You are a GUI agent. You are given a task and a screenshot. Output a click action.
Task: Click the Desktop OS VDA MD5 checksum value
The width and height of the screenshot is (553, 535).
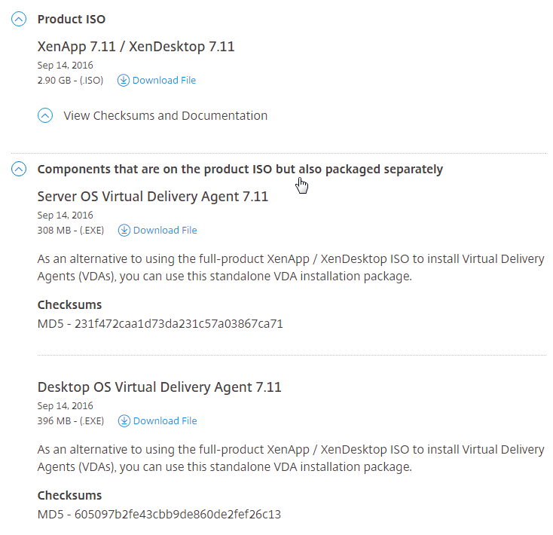click(x=178, y=514)
